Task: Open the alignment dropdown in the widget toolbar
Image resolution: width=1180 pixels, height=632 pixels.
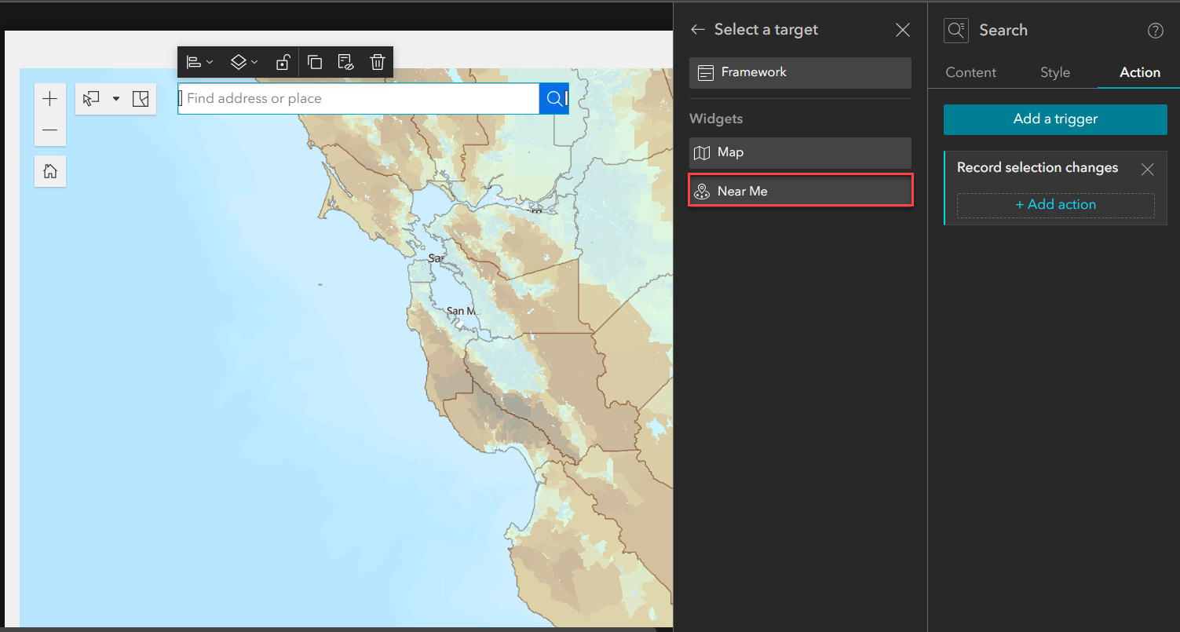Action: coord(200,62)
